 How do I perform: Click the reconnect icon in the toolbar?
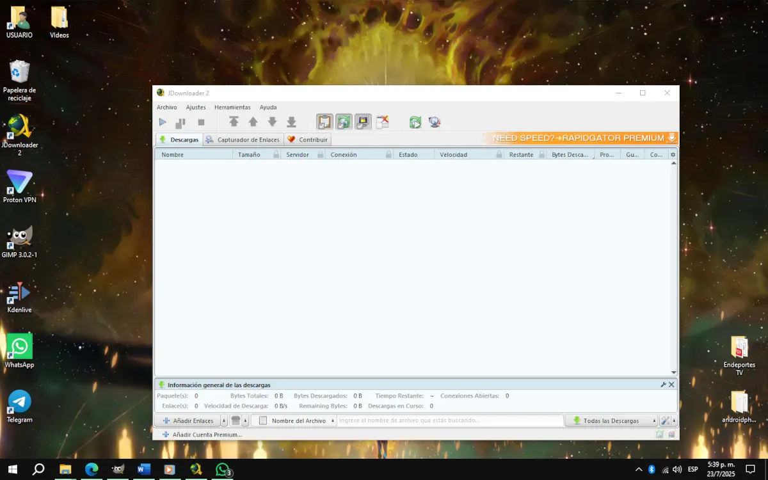[415, 122]
